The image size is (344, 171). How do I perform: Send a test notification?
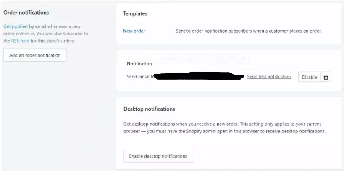(x=269, y=77)
